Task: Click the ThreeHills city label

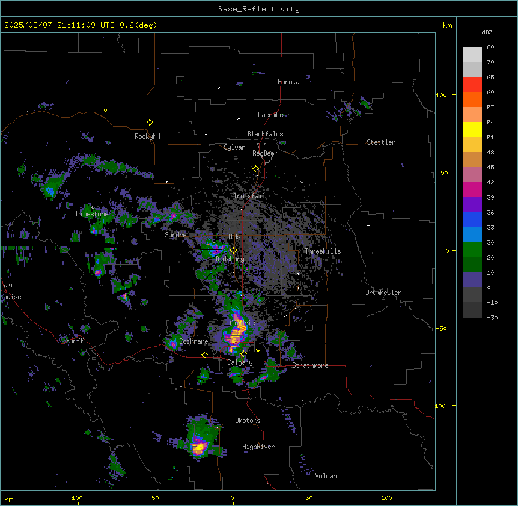Action: tap(323, 251)
